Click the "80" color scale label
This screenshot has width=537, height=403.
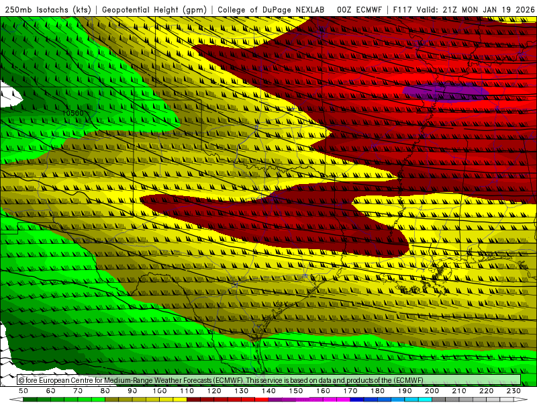pos(105,391)
